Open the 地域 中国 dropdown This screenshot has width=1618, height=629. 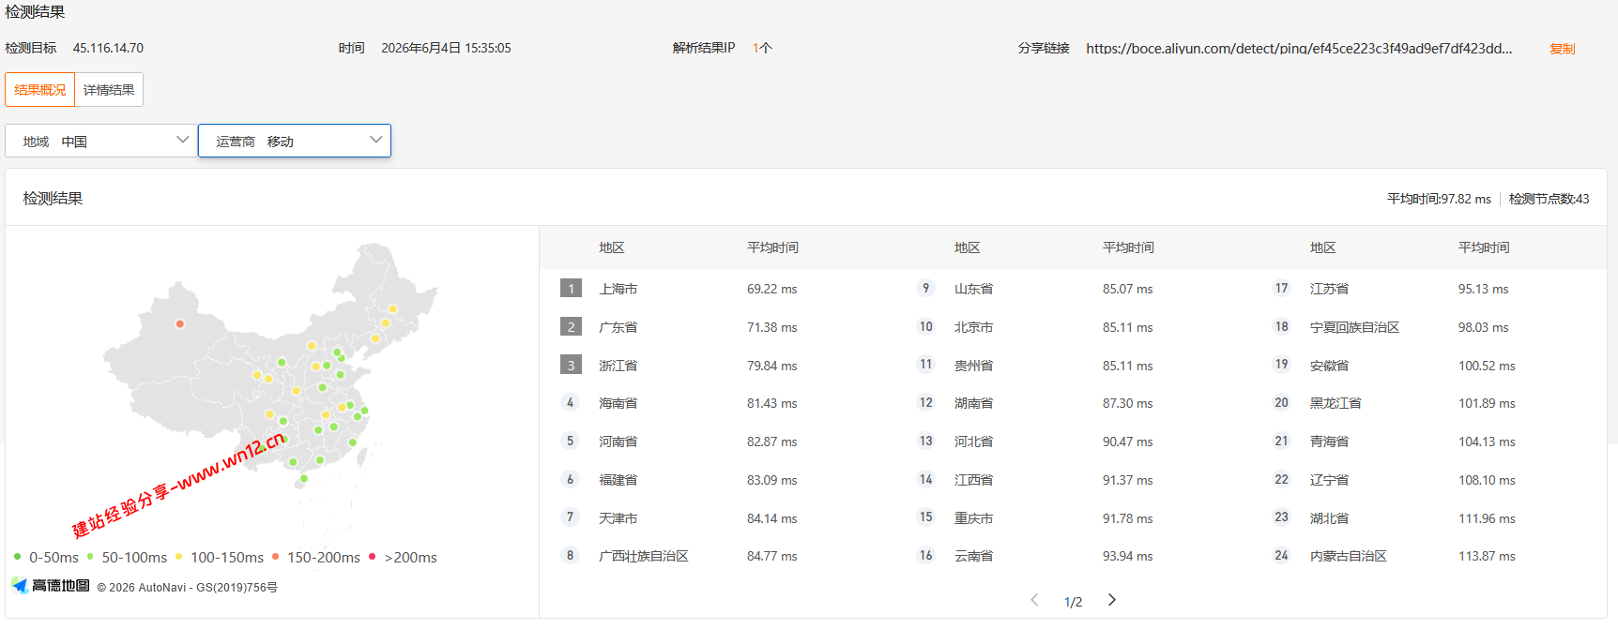[101, 141]
